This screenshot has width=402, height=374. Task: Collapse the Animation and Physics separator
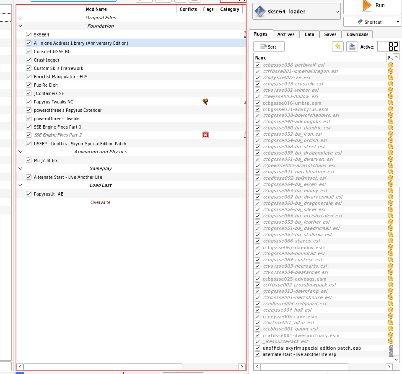point(21,152)
